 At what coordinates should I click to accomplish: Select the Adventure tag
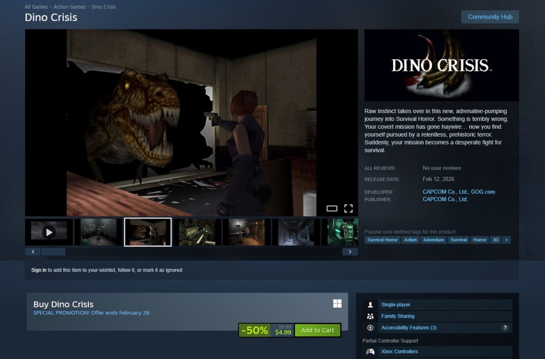434,240
